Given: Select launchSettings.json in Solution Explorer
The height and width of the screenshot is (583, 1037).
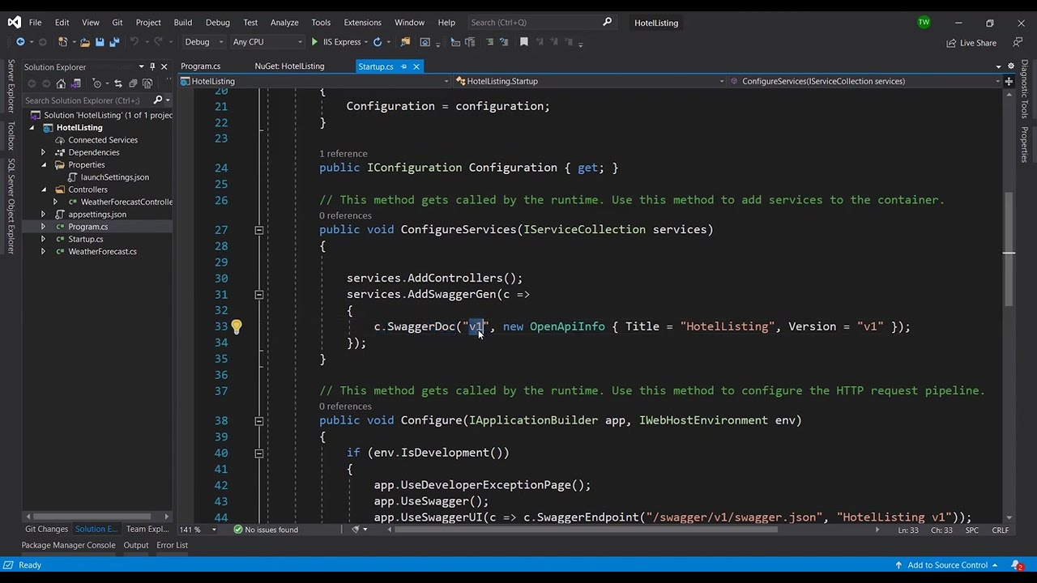Looking at the screenshot, I should point(114,177).
